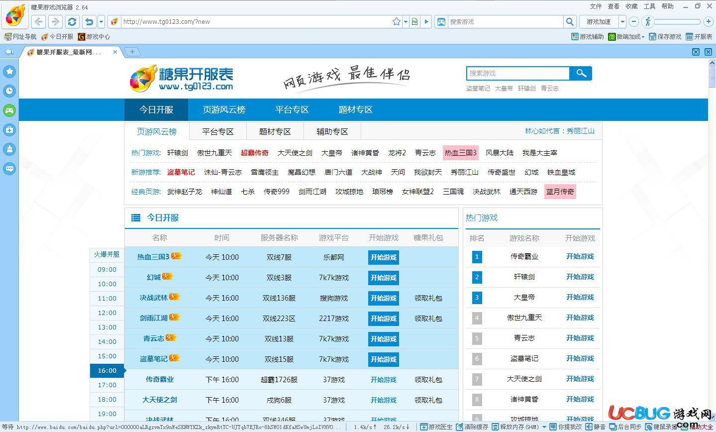Click the 清除缓存 status bar item
The width and height of the screenshot is (716, 432).
coord(472,427)
